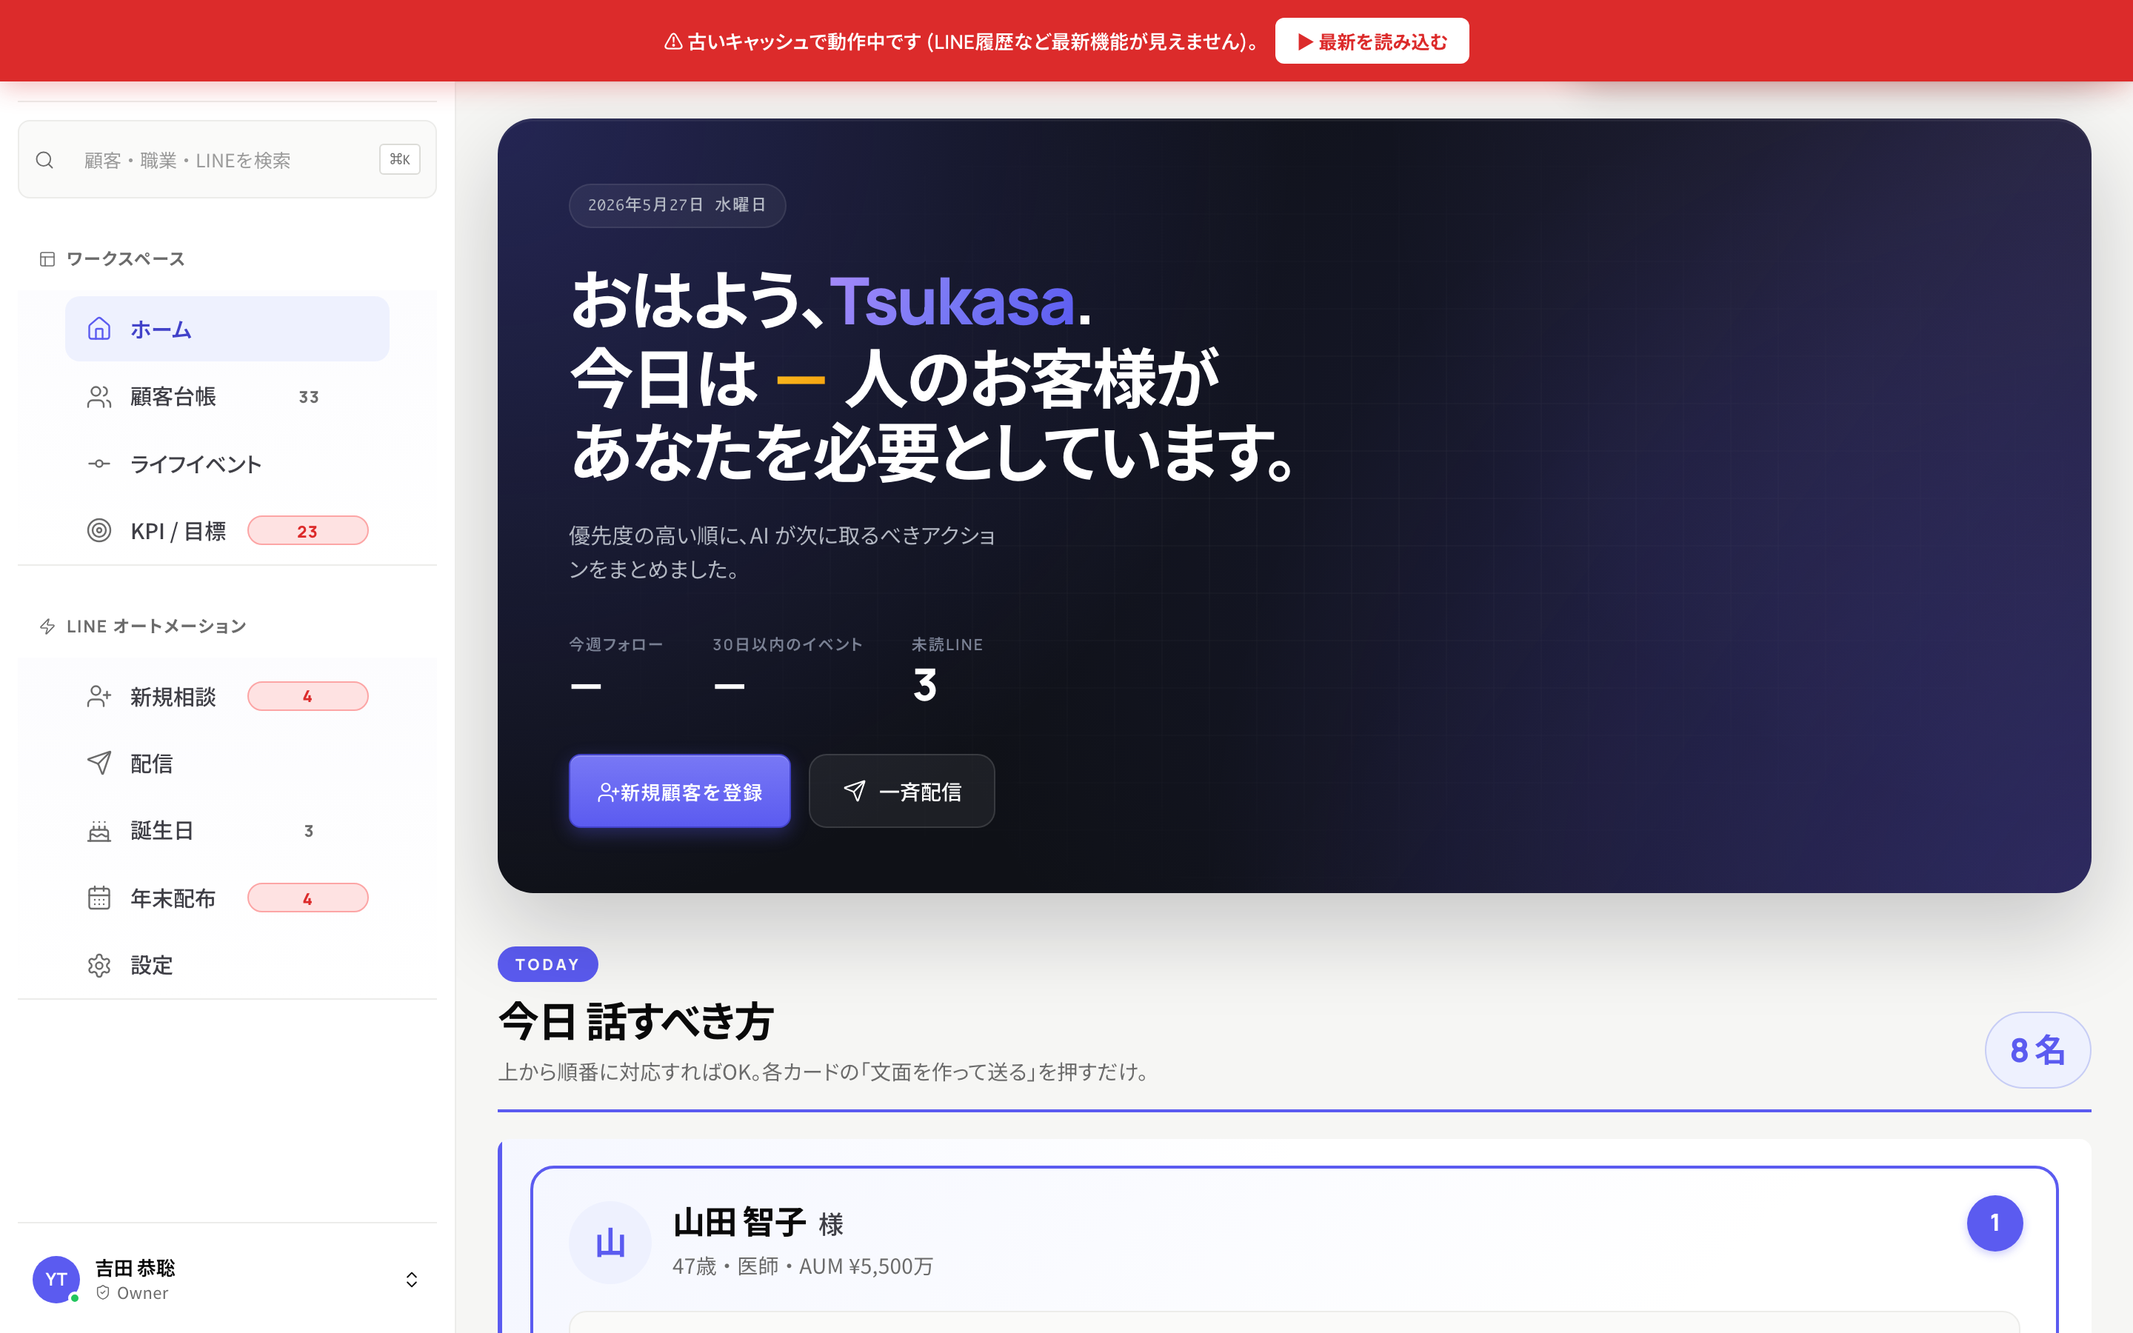The width and height of the screenshot is (2133, 1333).
Task: Click the ワークスペース section icon
Action: coord(47,258)
